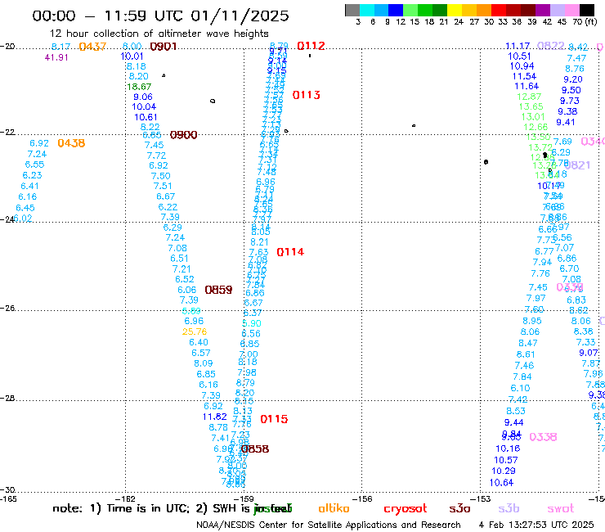Click the gold wave height value 25.76

[195, 331]
